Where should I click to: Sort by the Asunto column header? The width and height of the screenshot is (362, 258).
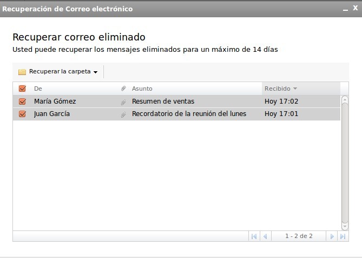point(142,89)
